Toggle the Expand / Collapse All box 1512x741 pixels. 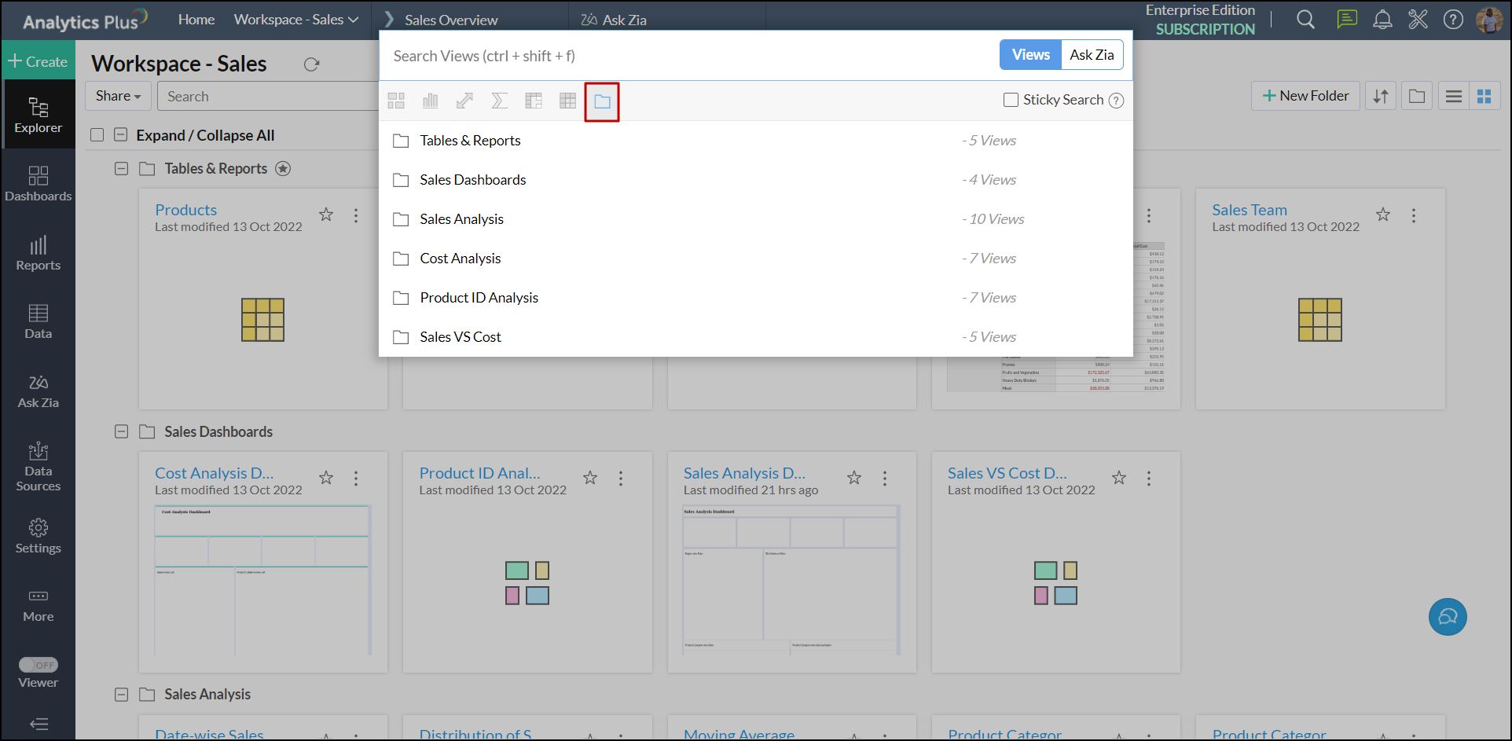click(121, 135)
